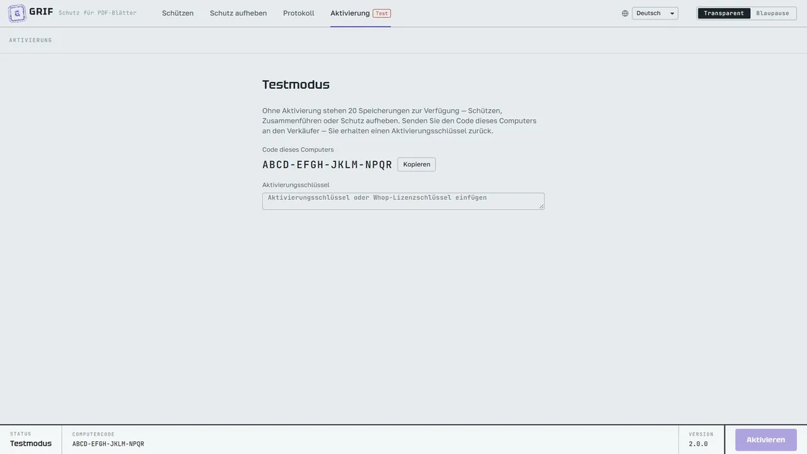
Task: Click the globe language icon
Action: [x=625, y=13]
